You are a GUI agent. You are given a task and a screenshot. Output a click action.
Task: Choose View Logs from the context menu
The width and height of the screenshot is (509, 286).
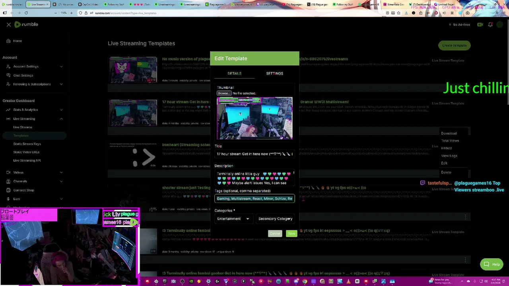coord(449,156)
